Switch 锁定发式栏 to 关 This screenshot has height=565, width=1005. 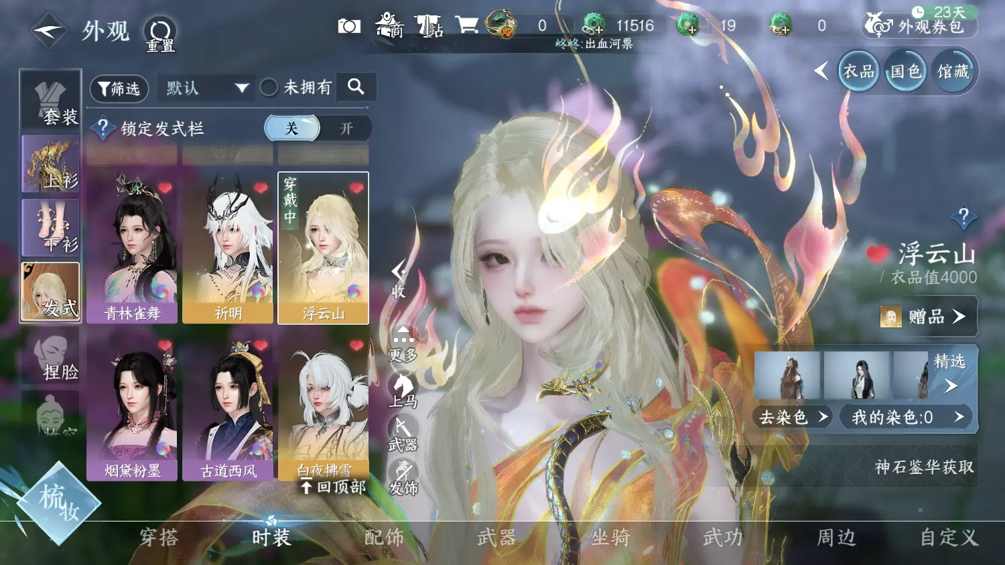291,128
